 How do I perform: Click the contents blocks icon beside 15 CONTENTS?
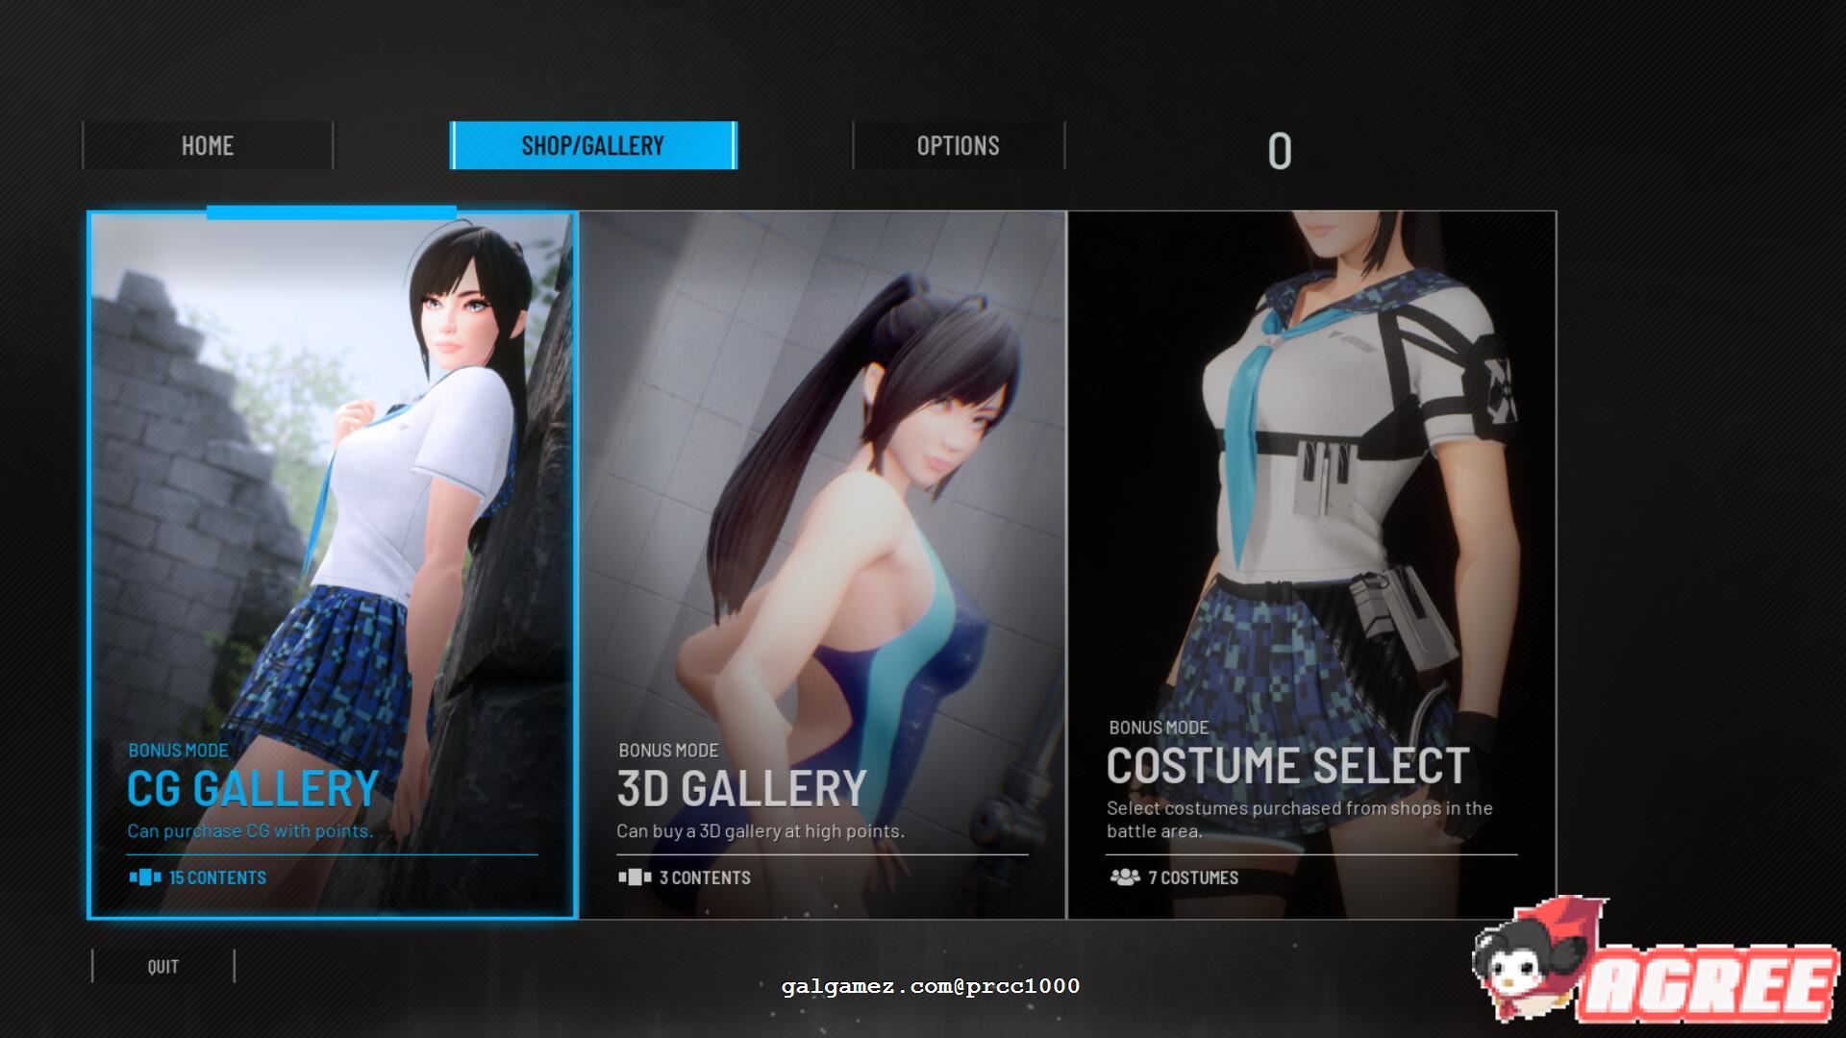(x=144, y=877)
